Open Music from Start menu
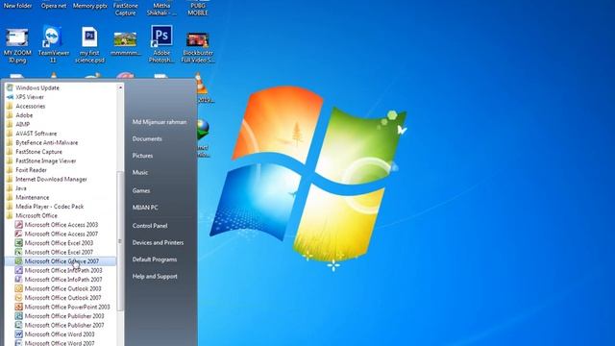The width and height of the screenshot is (615, 346). coord(140,173)
